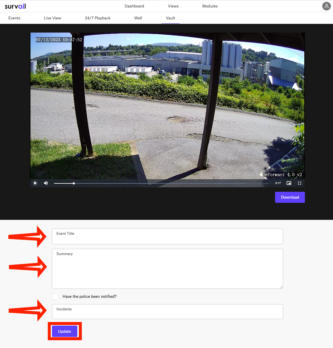The image size is (333, 348).
Task: Open the Wall tab
Action: 138,18
